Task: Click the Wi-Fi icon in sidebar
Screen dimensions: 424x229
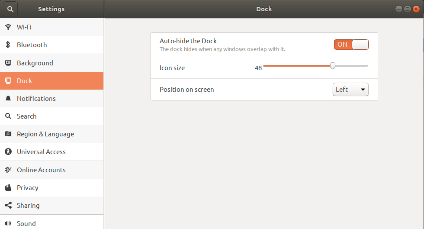Action: pos(8,27)
